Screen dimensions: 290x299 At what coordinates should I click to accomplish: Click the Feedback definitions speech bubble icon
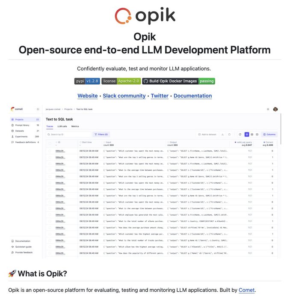point(12,142)
